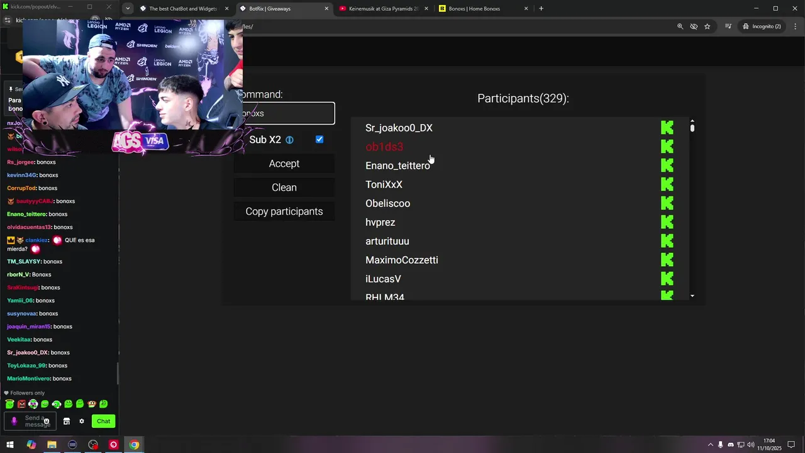The height and width of the screenshot is (453, 805).
Task: Open the zoom magnifier in address bar
Action: (680, 26)
